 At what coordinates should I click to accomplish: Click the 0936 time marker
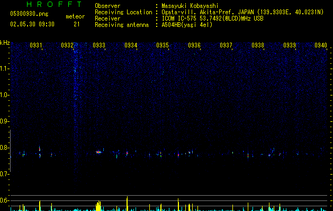click(x=194, y=45)
